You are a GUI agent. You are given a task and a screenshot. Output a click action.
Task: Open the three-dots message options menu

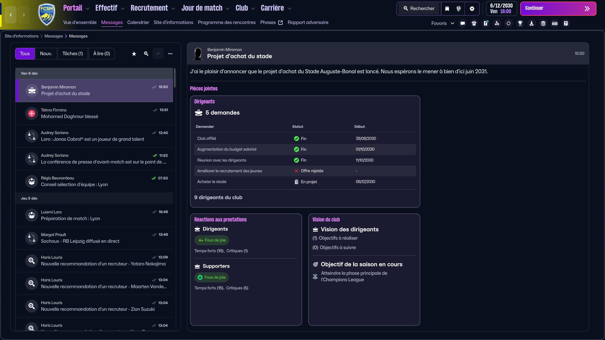click(x=170, y=54)
